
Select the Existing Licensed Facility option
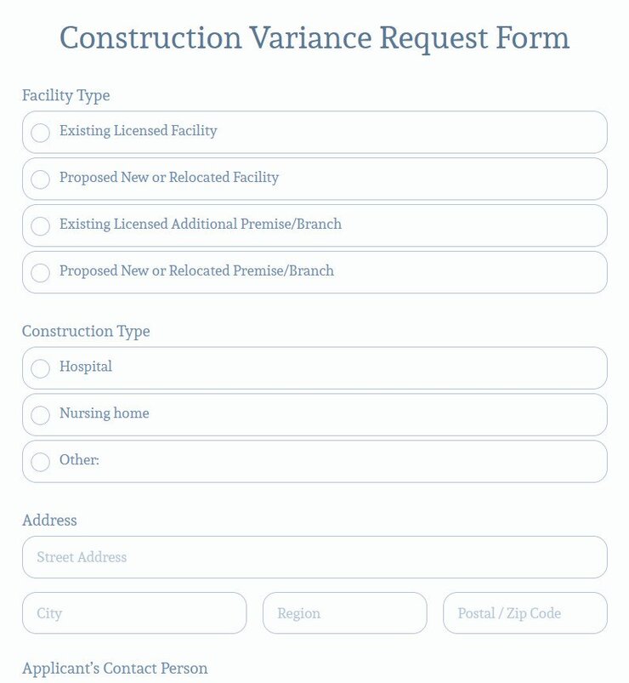click(x=40, y=133)
